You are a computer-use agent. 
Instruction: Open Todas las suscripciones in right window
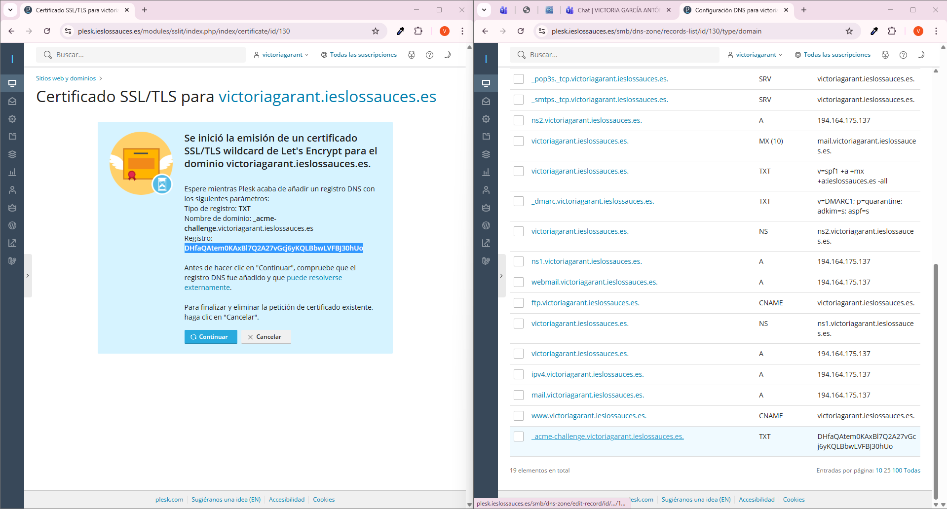pyautogui.click(x=833, y=55)
